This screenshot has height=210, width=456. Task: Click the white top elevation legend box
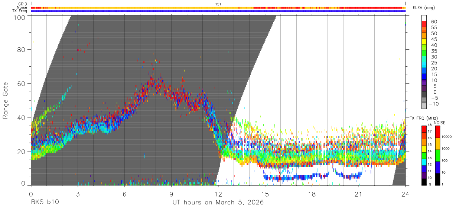pyautogui.click(x=424, y=18)
